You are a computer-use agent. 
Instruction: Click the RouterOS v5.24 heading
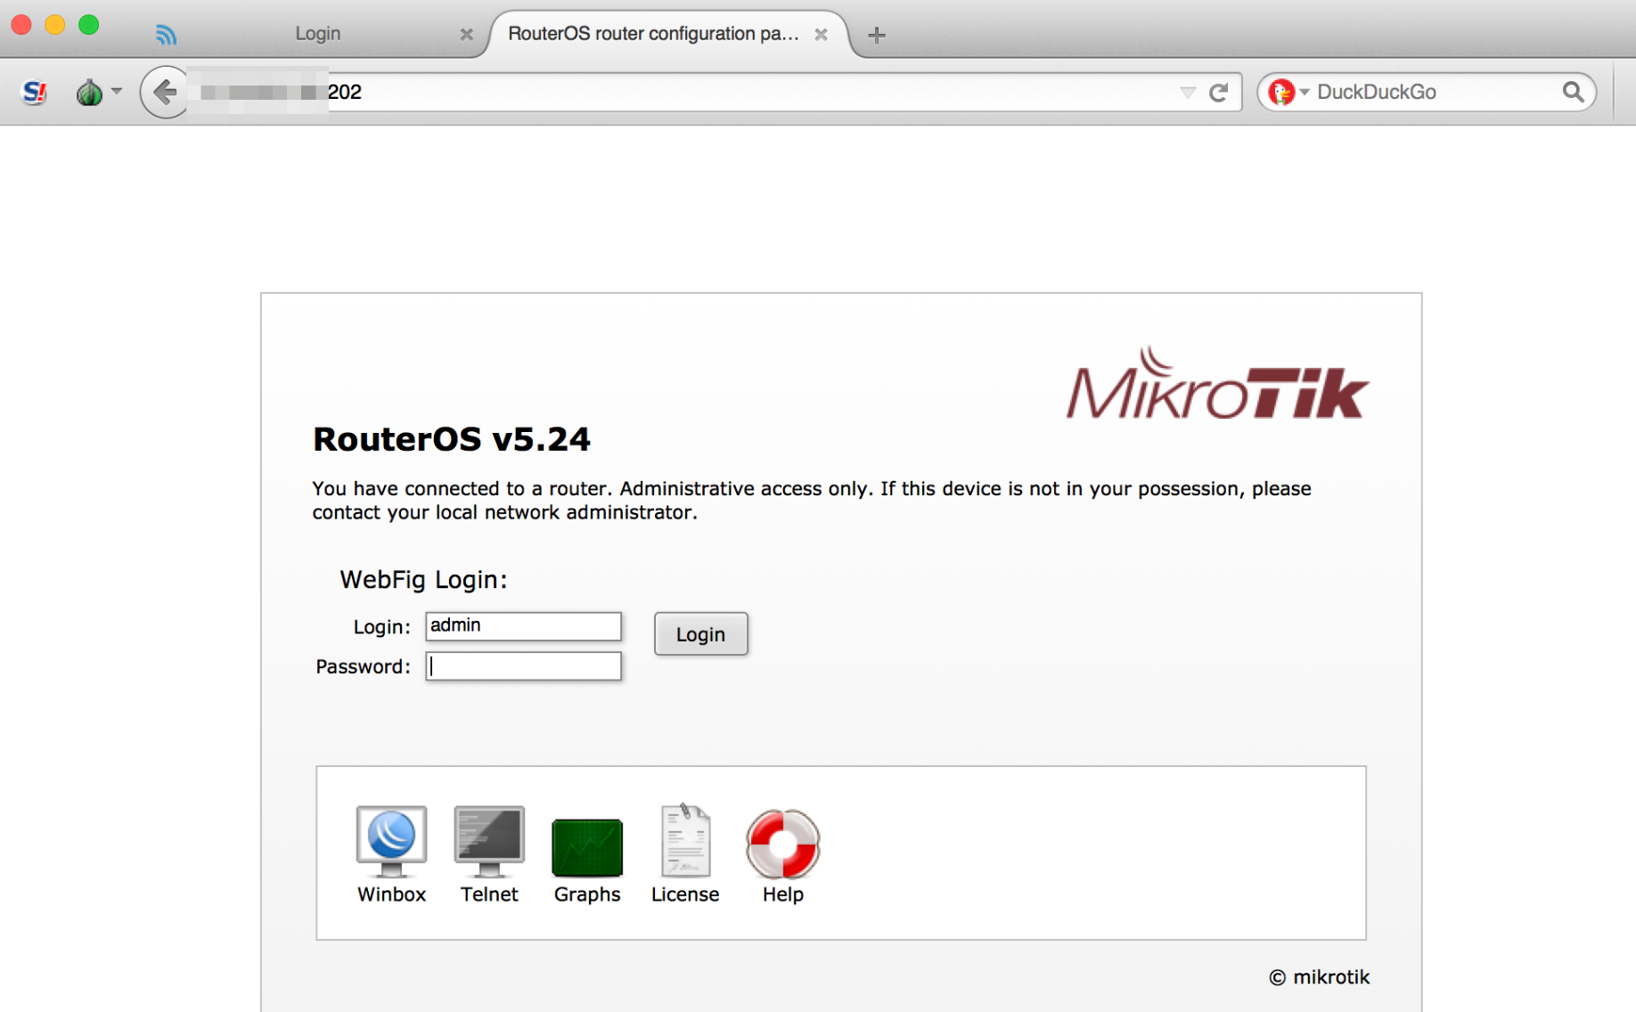(x=451, y=438)
